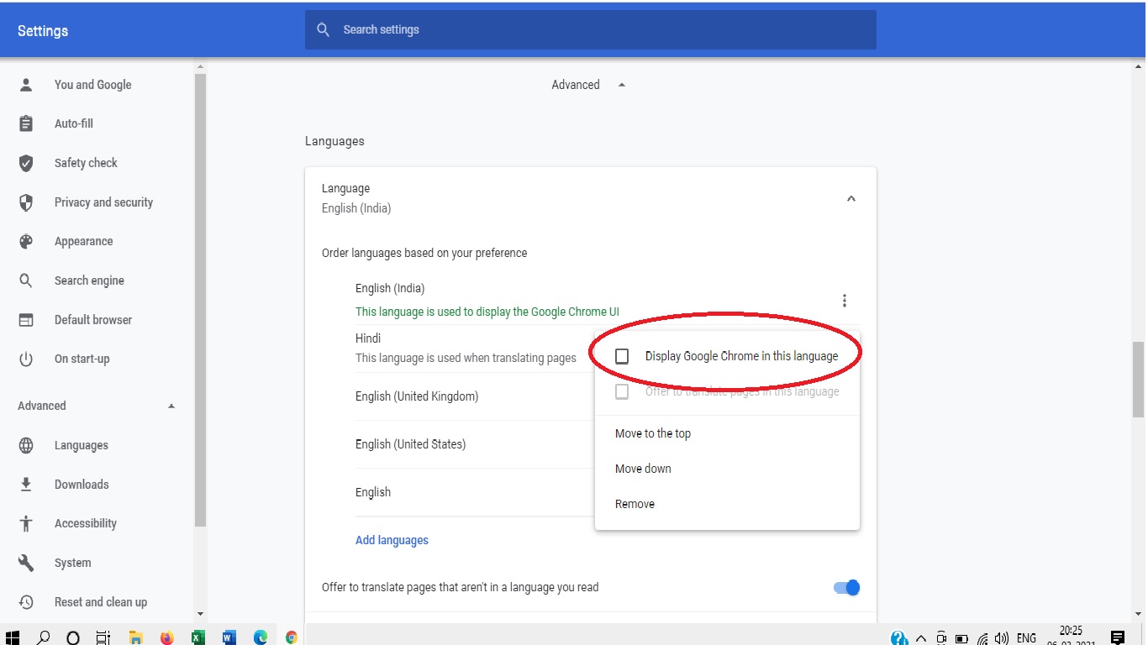Open Windows taskbar search

tap(43, 637)
